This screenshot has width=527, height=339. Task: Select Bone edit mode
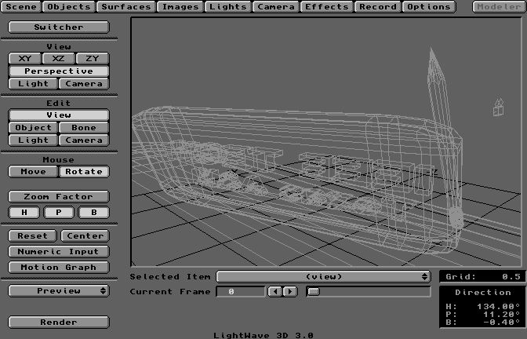point(84,128)
